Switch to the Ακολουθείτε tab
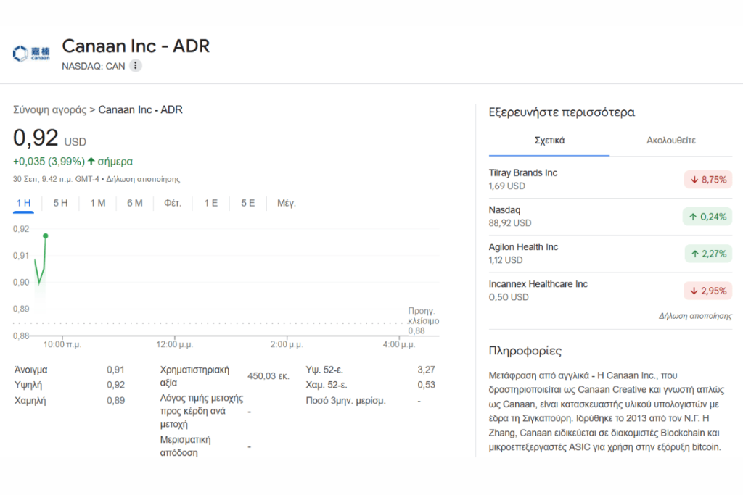Image resolution: width=743 pixels, height=495 pixels. click(x=671, y=141)
